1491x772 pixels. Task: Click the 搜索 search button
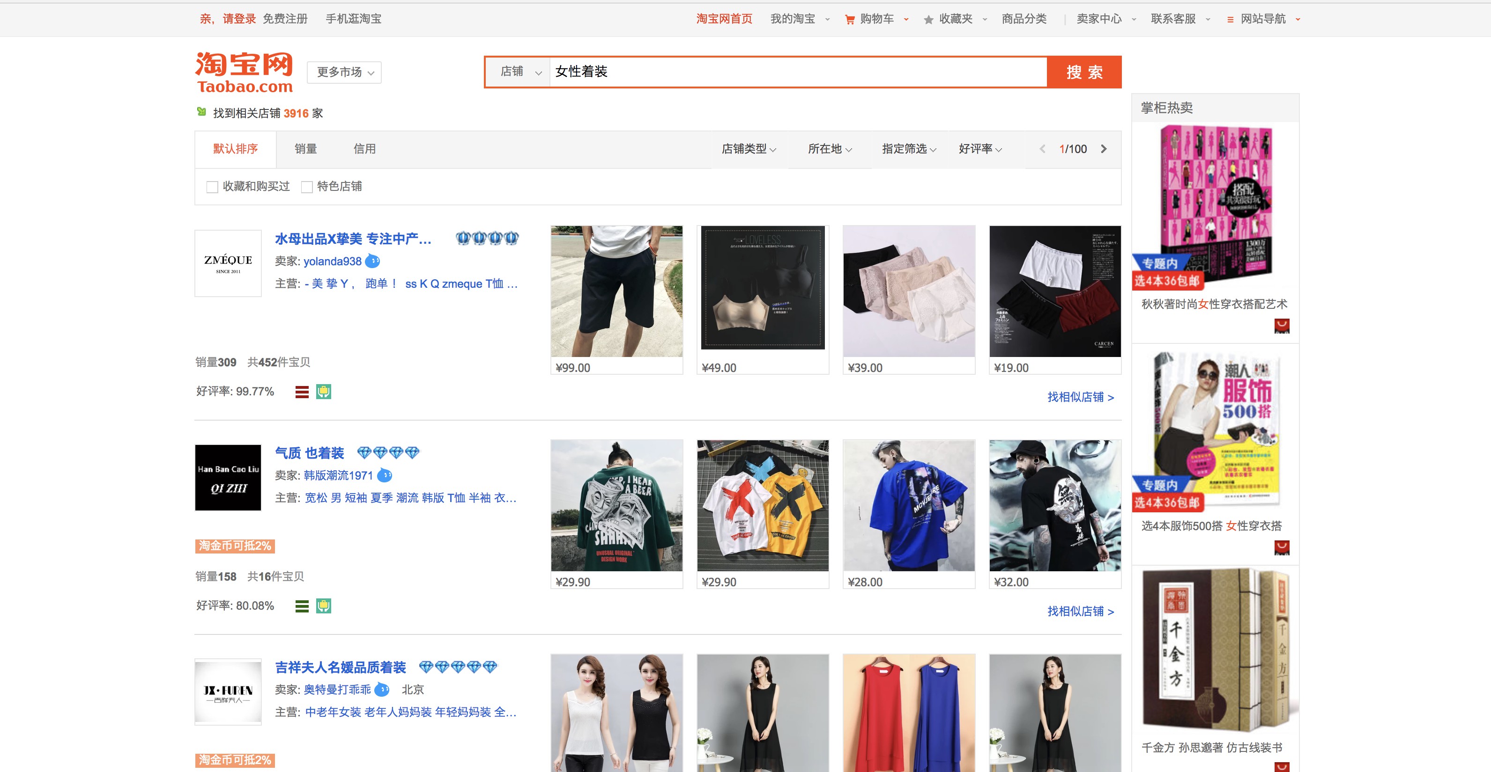pyautogui.click(x=1084, y=72)
